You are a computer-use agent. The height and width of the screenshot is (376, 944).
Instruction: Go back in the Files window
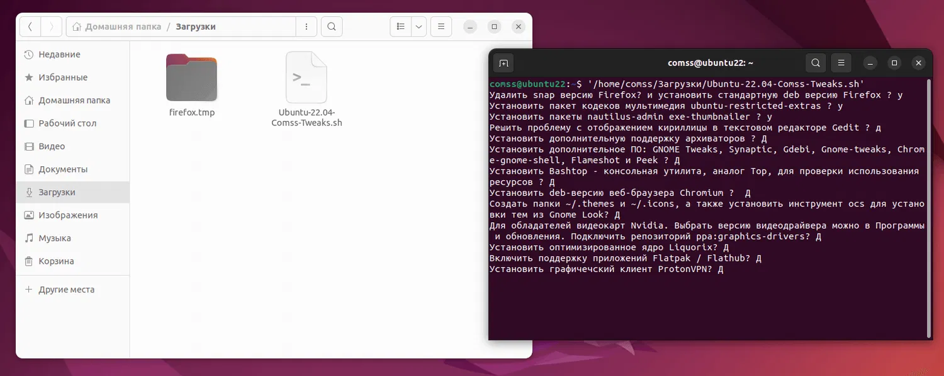(x=31, y=26)
